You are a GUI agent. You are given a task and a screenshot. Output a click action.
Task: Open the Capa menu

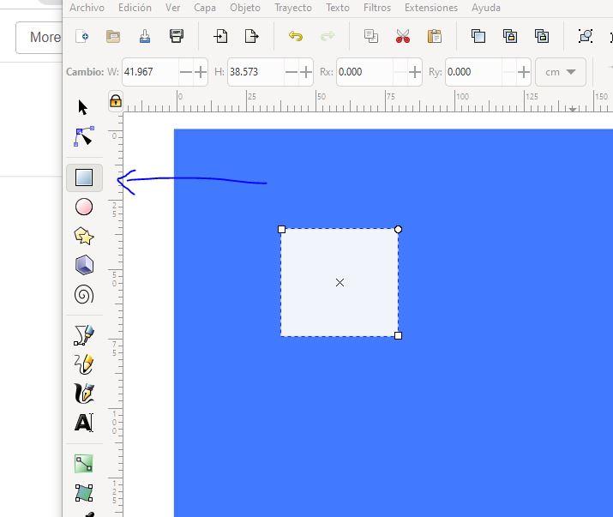[x=205, y=8]
